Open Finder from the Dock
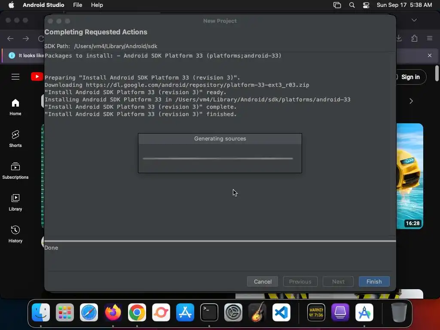Screen dimensions: 440x330 pos(41,312)
